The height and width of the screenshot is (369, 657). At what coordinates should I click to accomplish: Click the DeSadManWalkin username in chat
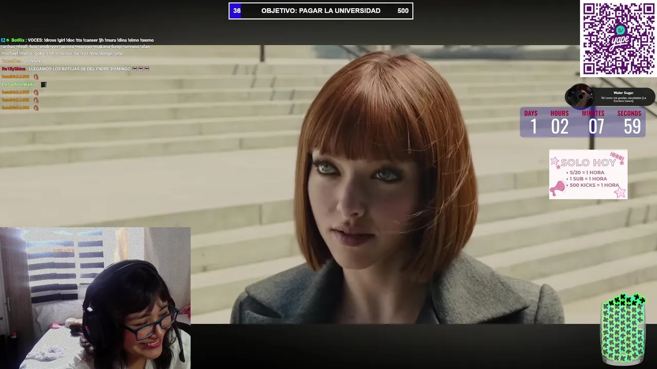(x=19, y=84)
